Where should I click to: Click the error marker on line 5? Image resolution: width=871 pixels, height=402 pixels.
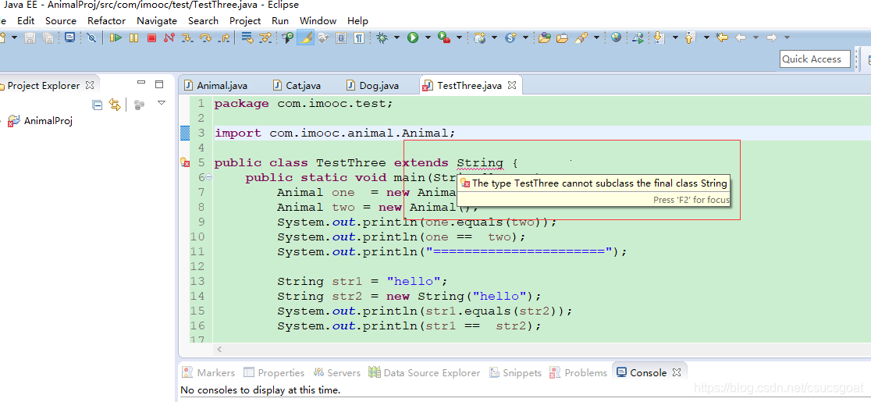coord(185,162)
